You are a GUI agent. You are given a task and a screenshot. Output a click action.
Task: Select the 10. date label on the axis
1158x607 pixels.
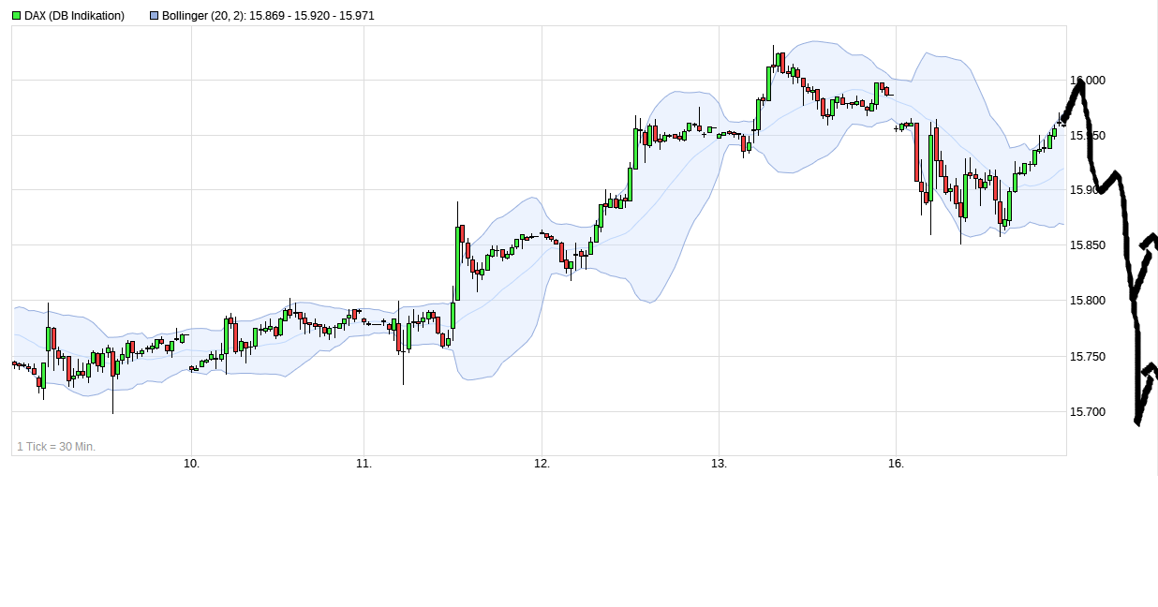191,463
